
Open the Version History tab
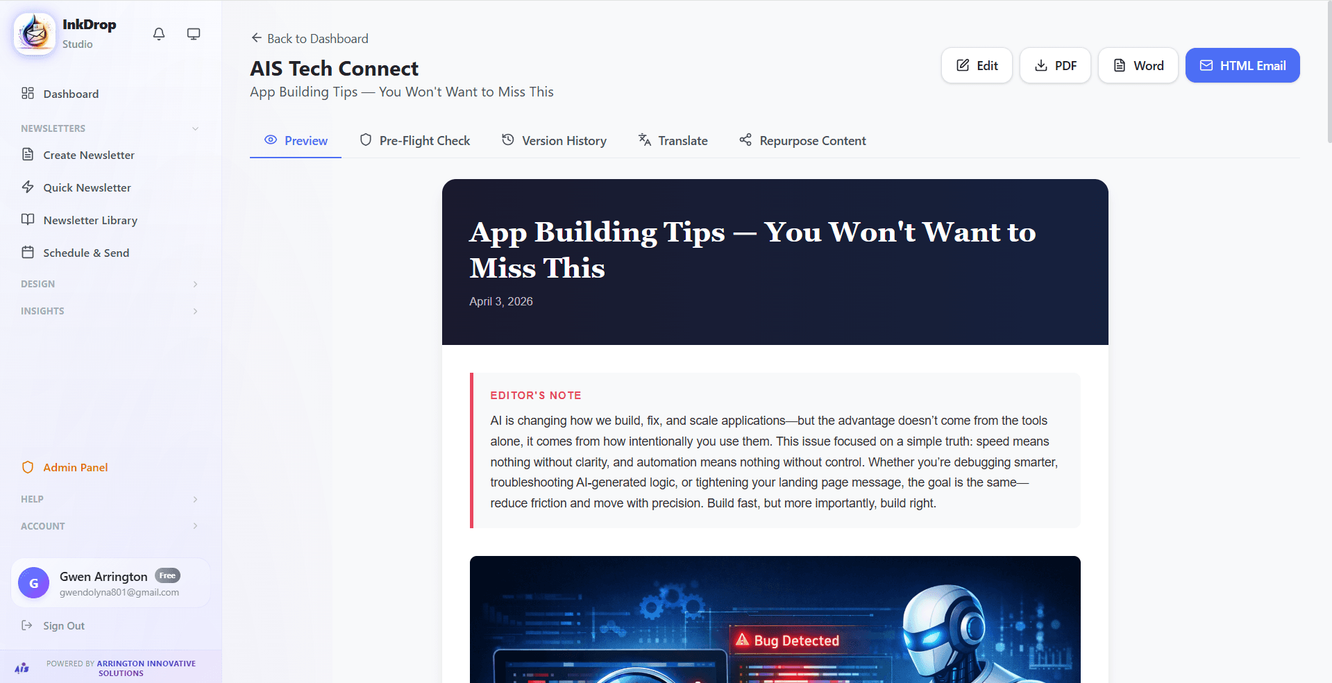pos(554,141)
